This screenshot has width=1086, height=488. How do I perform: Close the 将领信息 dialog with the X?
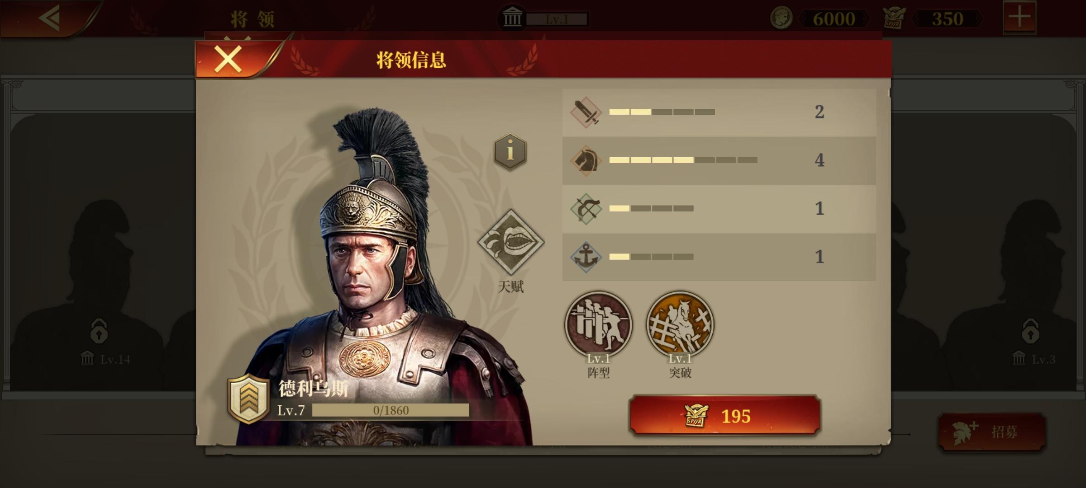(228, 59)
